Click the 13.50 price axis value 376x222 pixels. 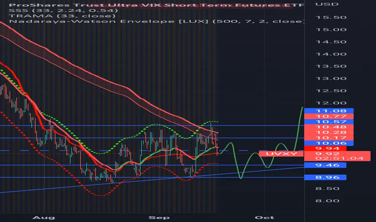(x=331, y=66)
